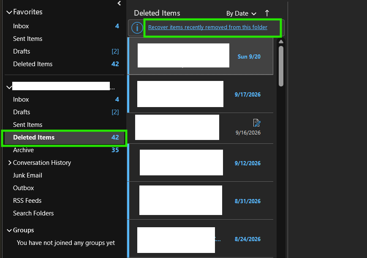Click the info icon beside the recover link

(137, 28)
